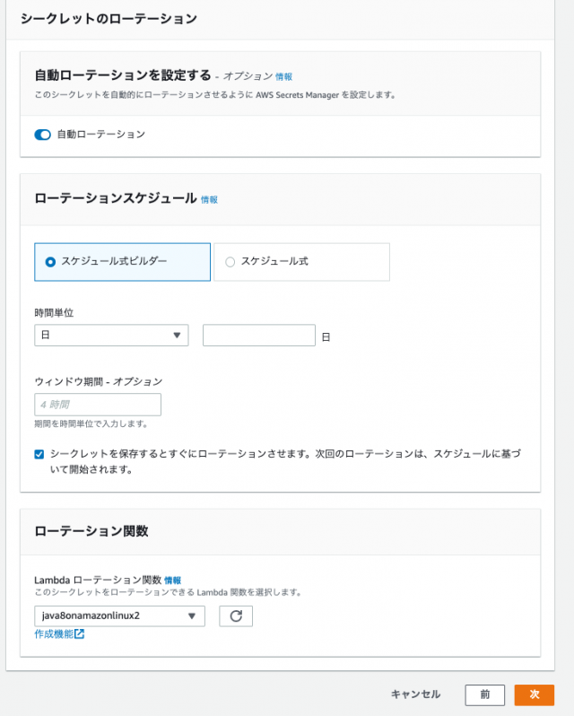Open the Lambda rotation function dropdown
The image size is (574, 716).
[x=119, y=616]
